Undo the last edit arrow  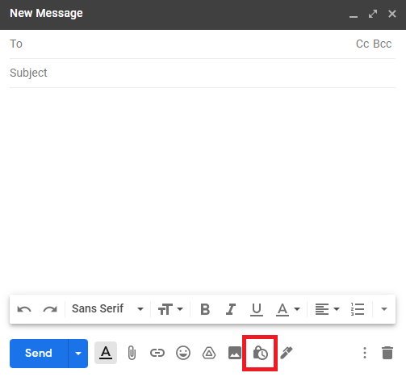pos(24,309)
